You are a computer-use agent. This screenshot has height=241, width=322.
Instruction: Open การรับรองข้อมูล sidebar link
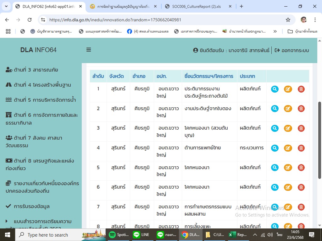tap(31, 206)
